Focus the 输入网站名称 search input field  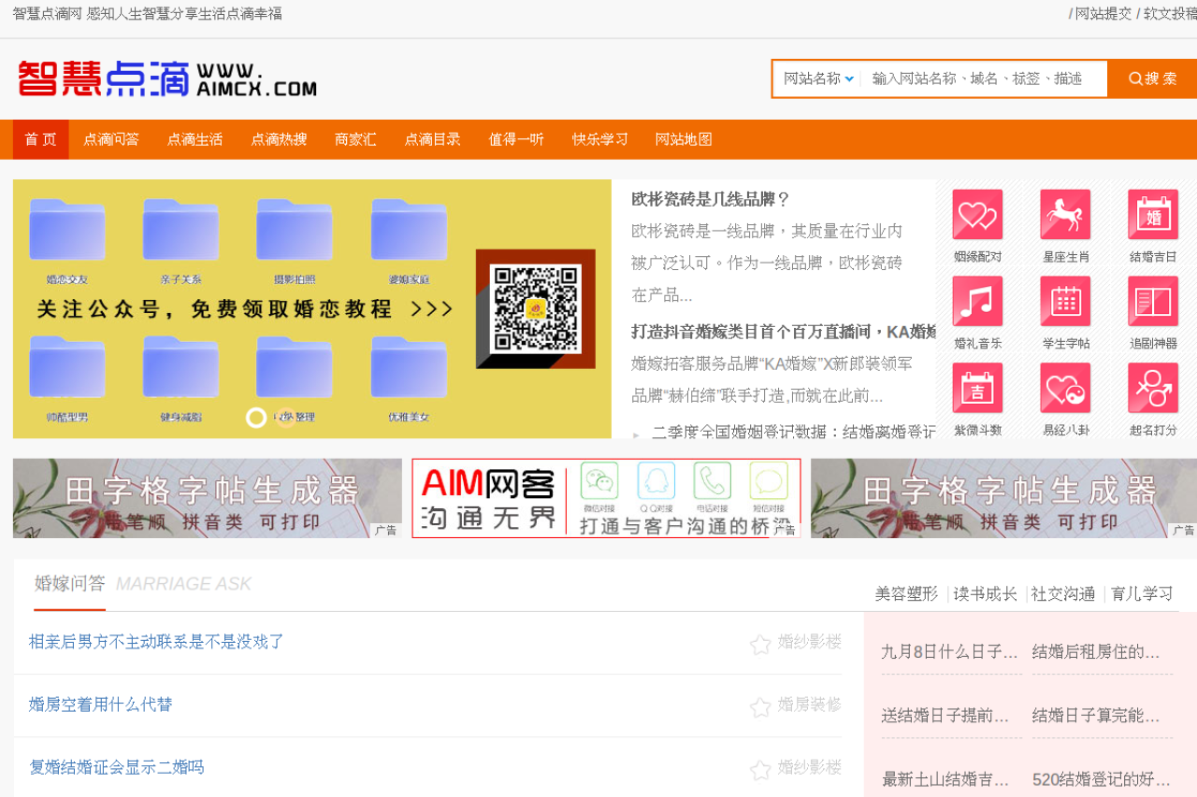(x=984, y=78)
